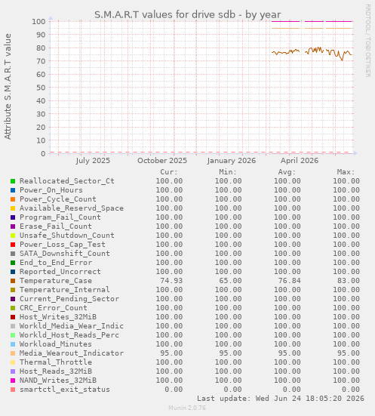Image resolution: width=375 pixels, height=416 pixels.
Task: Click the RRDTOOL / TOBI OETIKER watermark
Action: [368, 41]
